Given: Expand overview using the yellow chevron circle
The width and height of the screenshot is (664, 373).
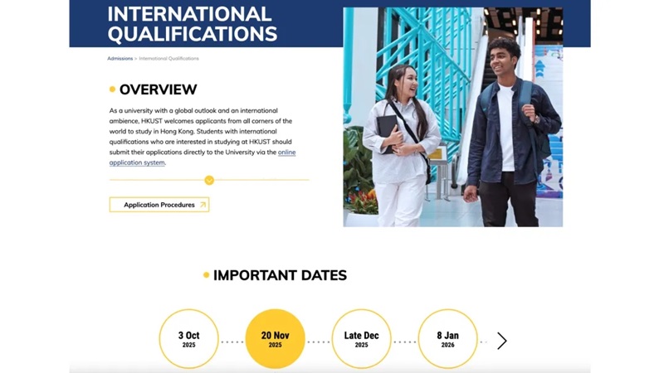Looking at the screenshot, I should pyautogui.click(x=209, y=180).
